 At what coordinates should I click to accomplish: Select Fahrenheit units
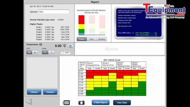point(51,52)
